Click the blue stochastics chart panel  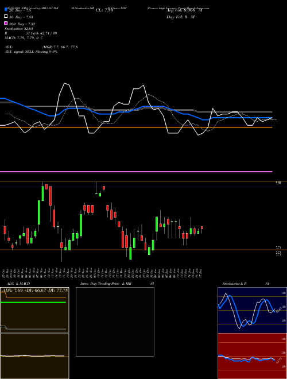click(252, 310)
